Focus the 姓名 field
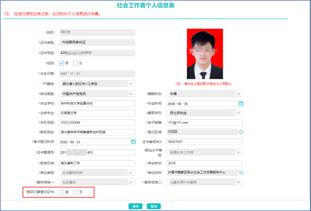This screenshot has width=311, height=211. (x=97, y=32)
